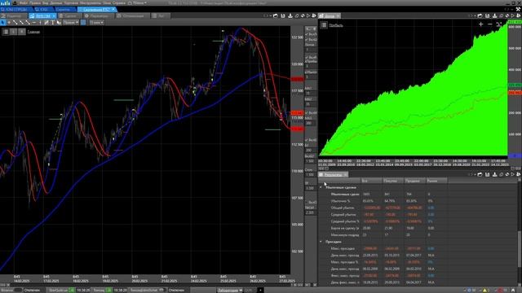Click the third pane layout button beside Главная

[22, 32]
